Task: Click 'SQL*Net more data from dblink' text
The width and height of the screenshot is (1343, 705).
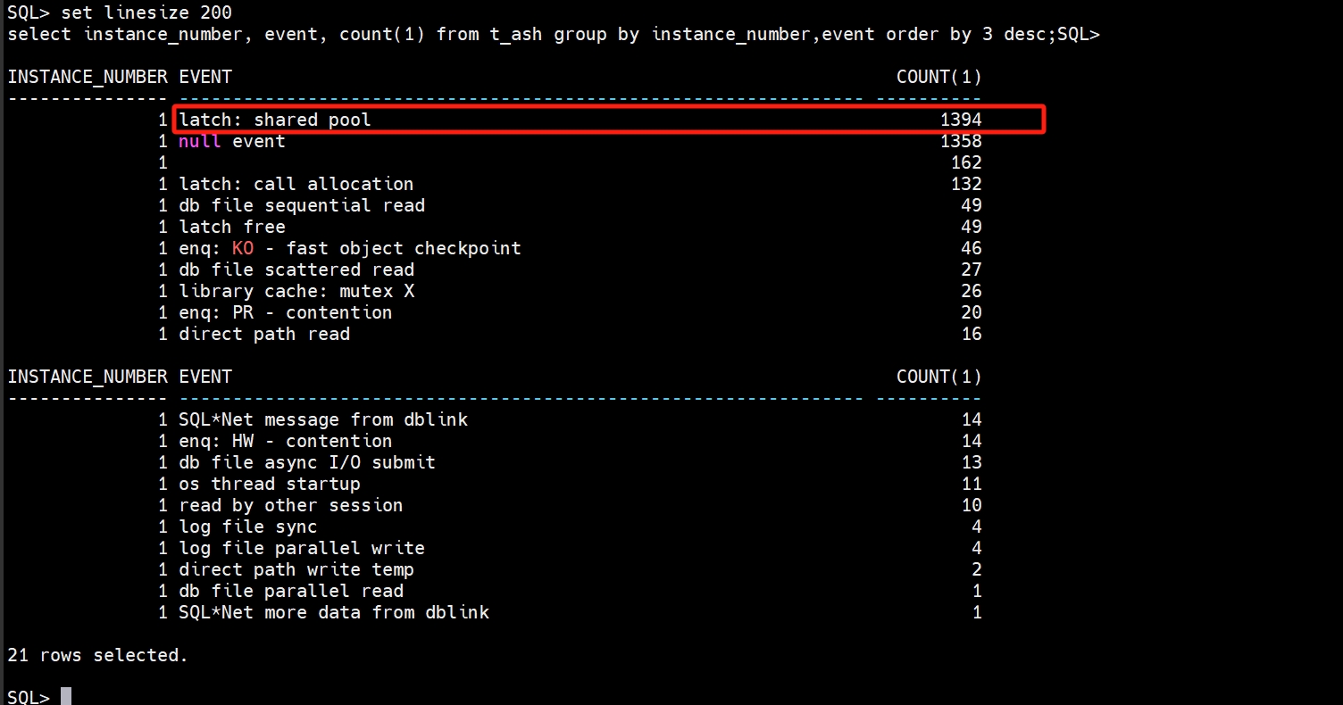Action: point(334,612)
